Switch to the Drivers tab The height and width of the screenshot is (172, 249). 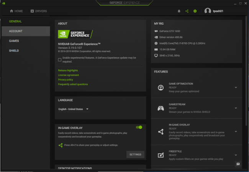(x=39, y=11)
